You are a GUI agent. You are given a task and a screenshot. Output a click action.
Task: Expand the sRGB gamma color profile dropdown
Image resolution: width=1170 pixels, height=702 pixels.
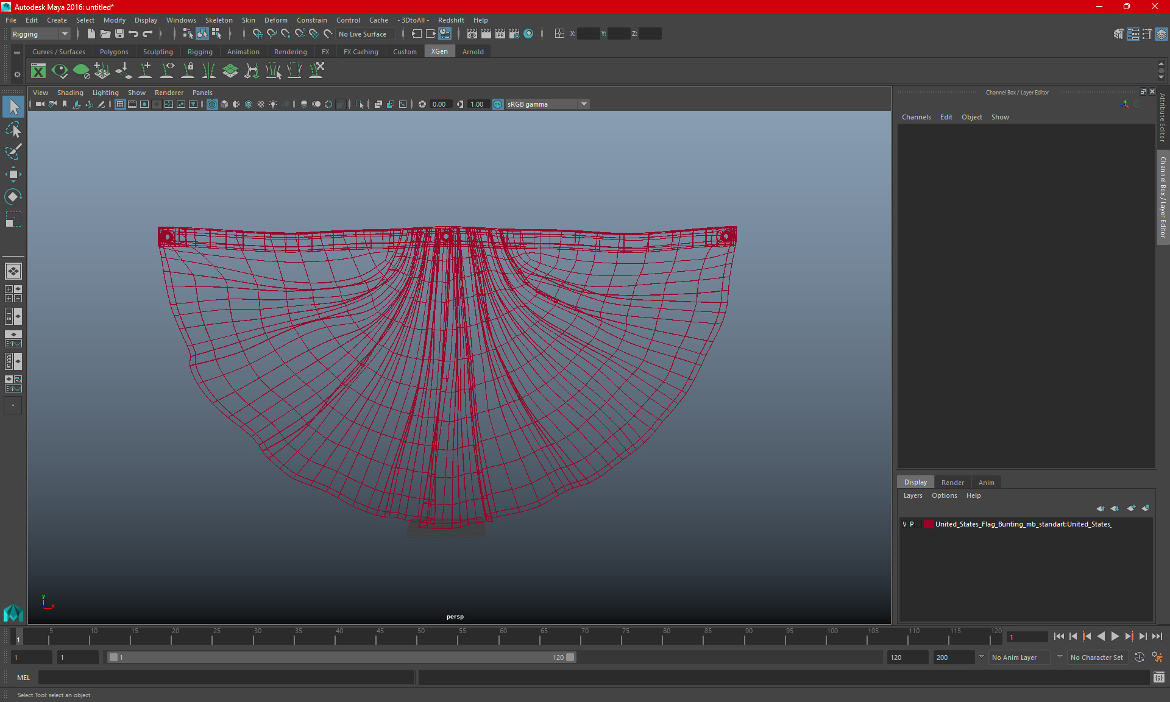pos(585,104)
